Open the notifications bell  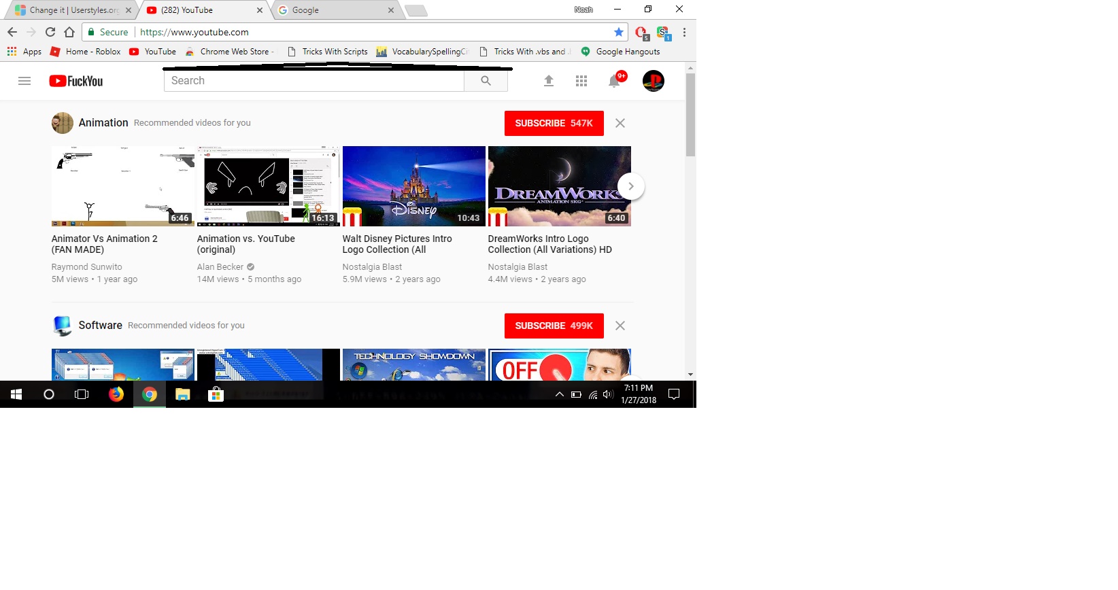point(614,81)
